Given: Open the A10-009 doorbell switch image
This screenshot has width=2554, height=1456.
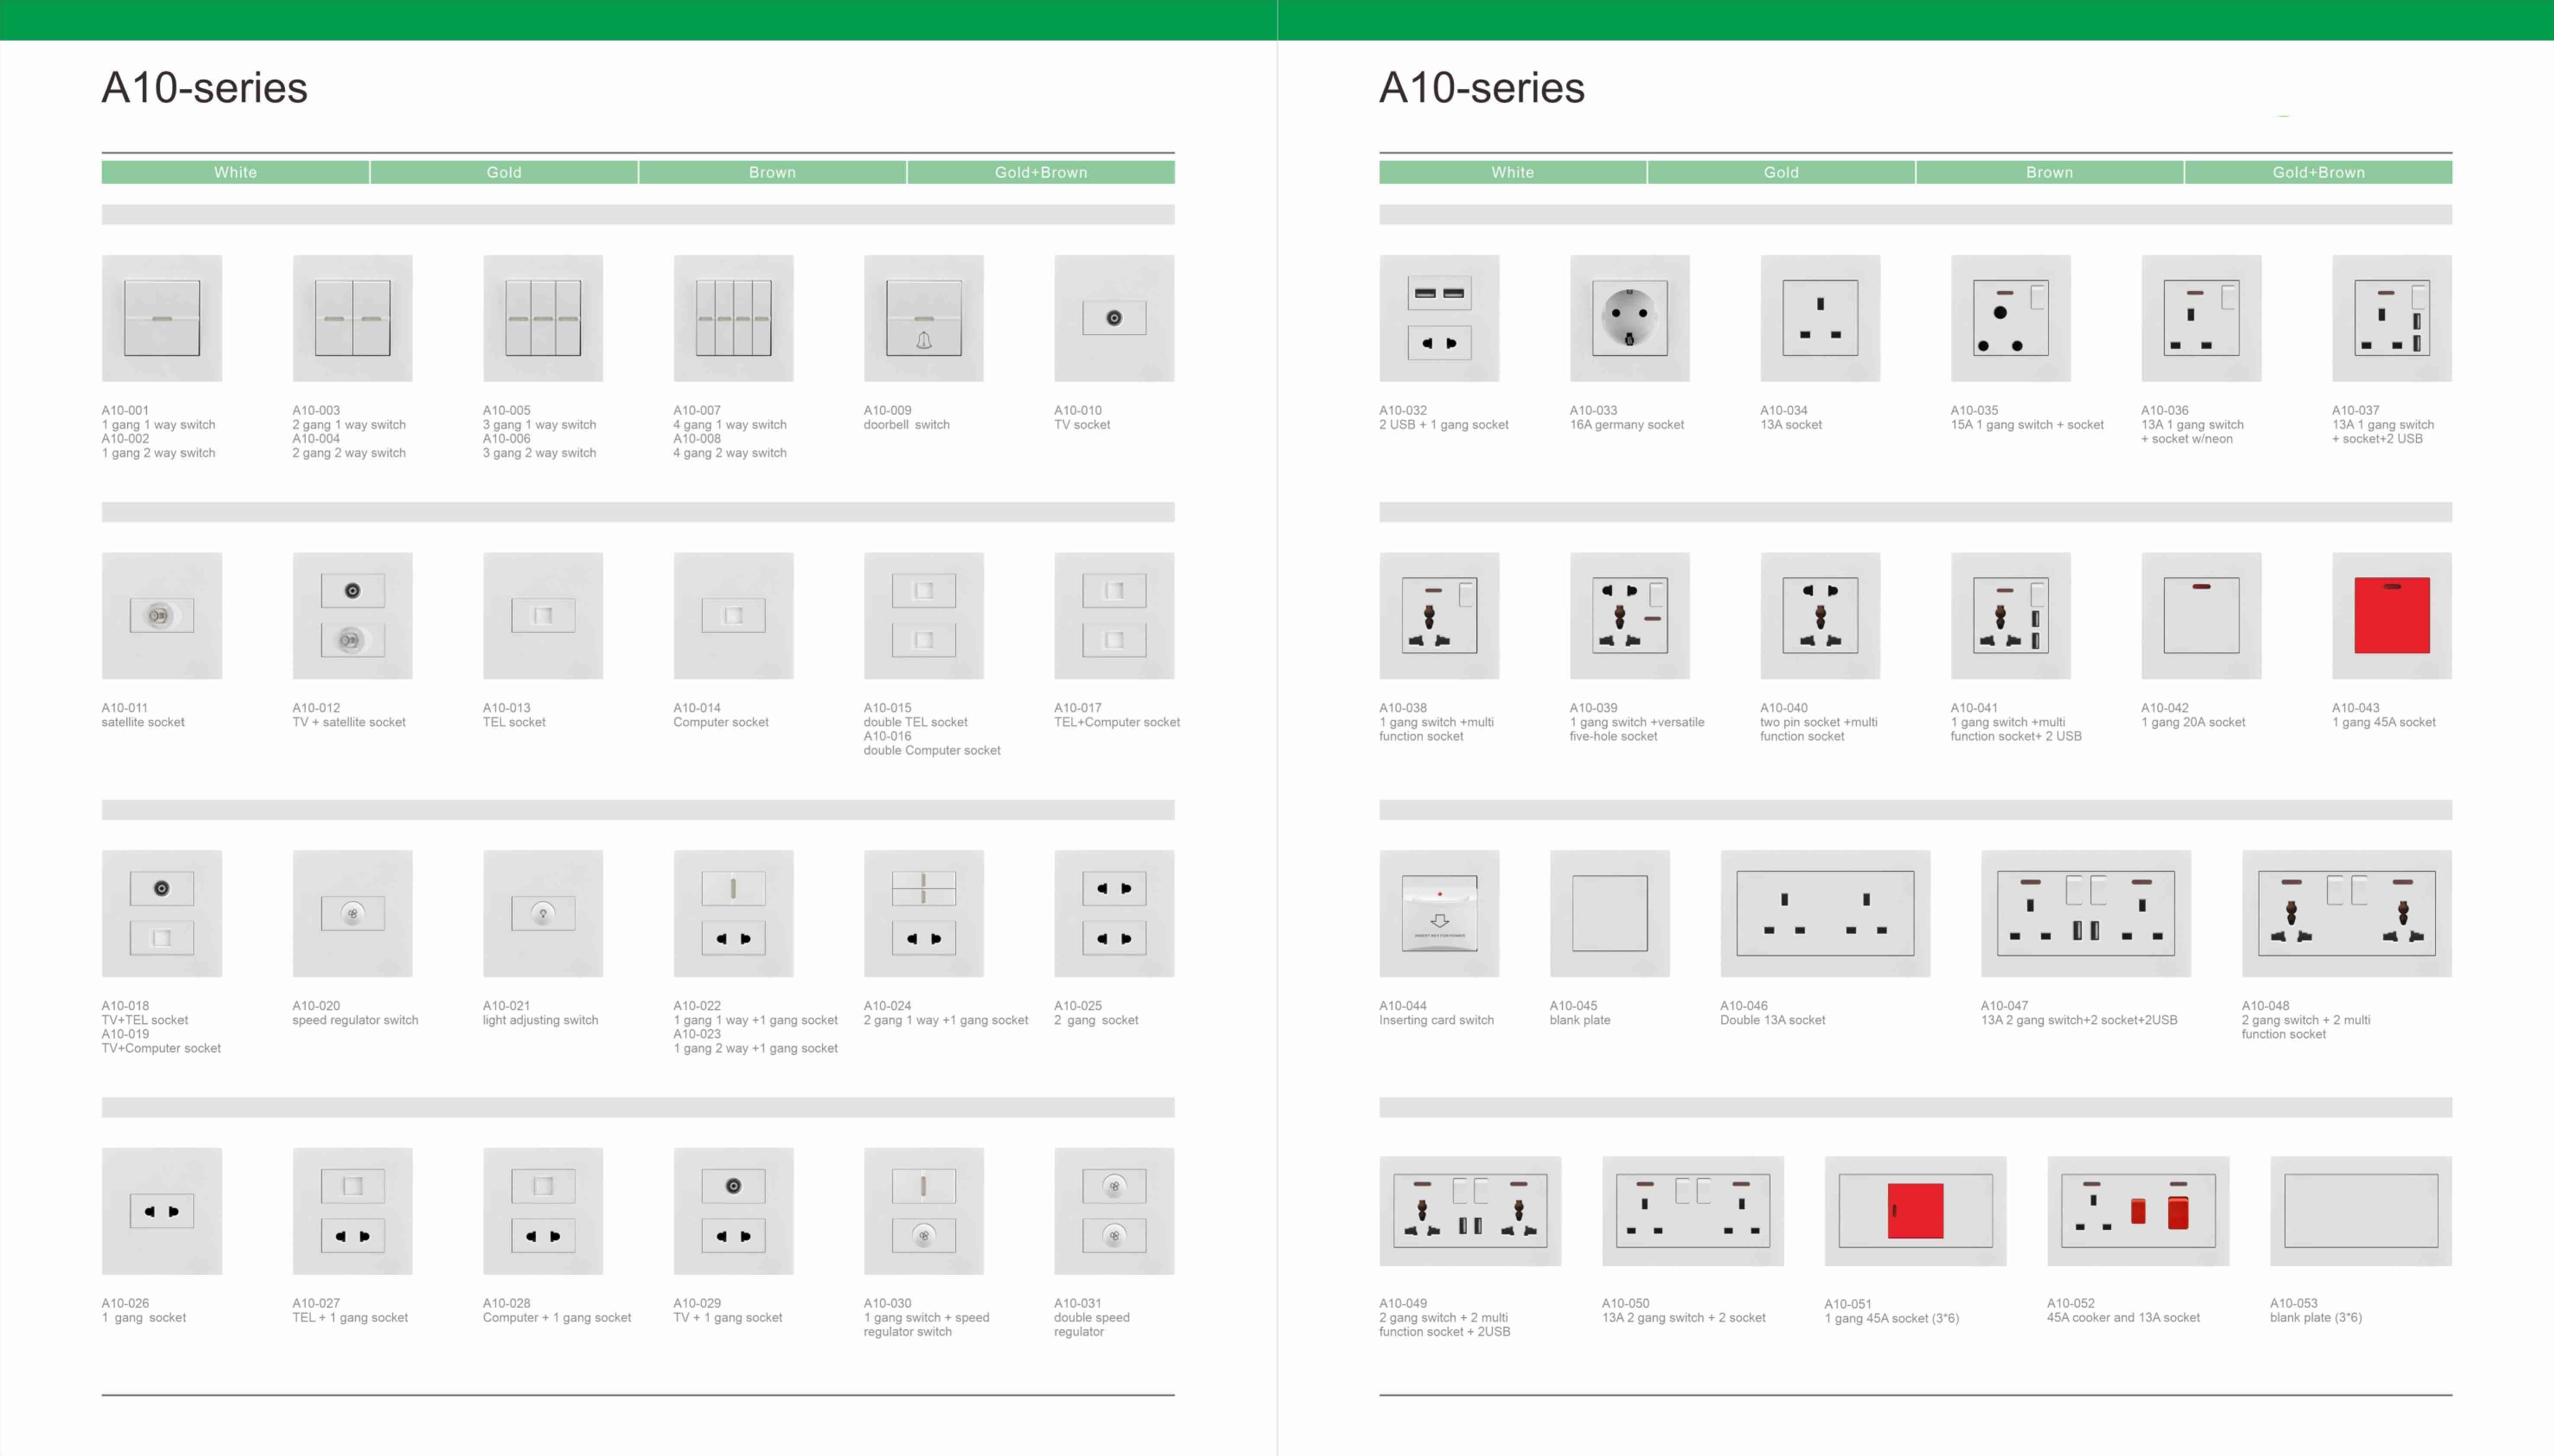Looking at the screenshot, I should (924, 318).
